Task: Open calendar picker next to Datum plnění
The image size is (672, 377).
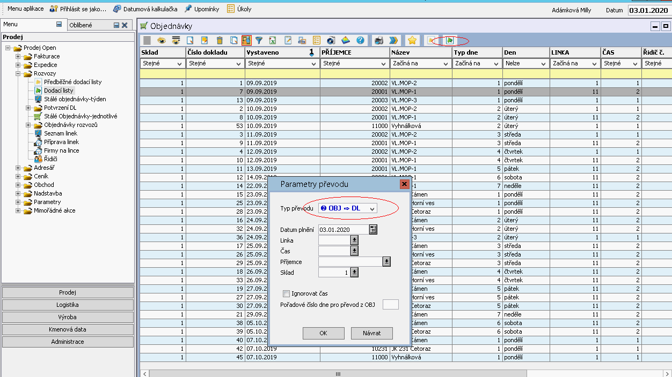Action: point(373,229)
